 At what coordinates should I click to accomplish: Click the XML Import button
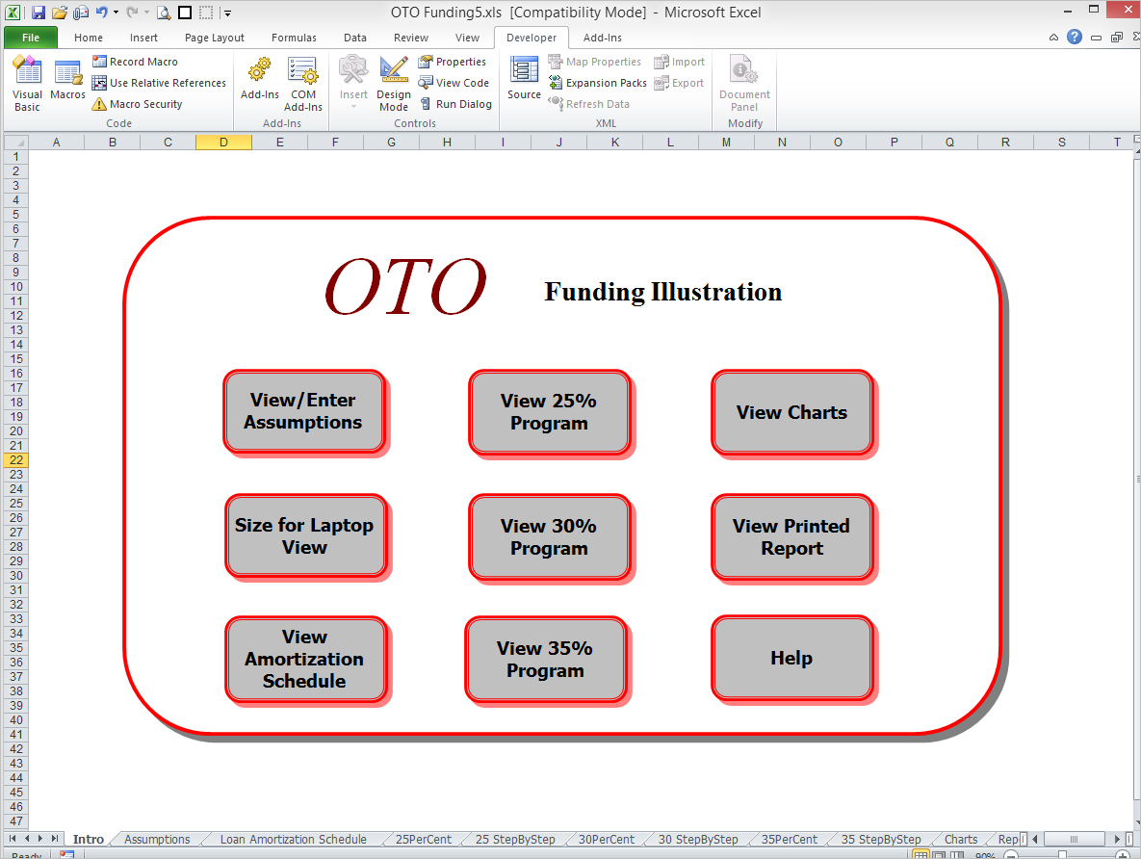[679, 62]
